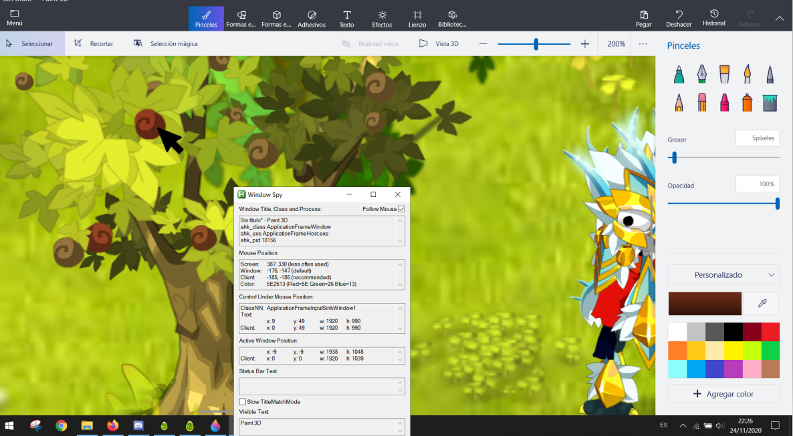This screenshot has height=436, width=793.
Task: Open the Windows Start menu
Action: tap(9, 425)
